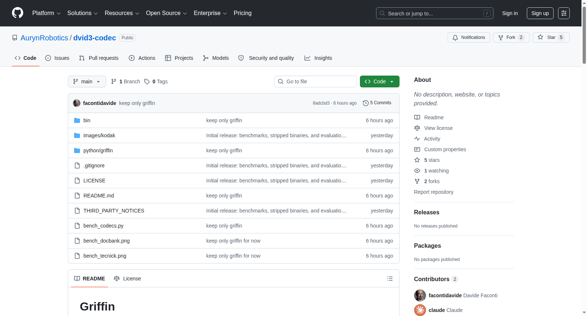Open the Davide Faconti contributor avatar
This screenshot has height=316, width=587.
(420, 295)
